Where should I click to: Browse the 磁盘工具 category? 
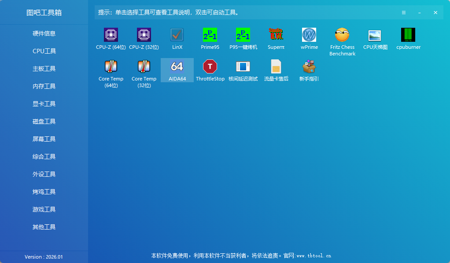pyautogui.click(x=44, y=121)
